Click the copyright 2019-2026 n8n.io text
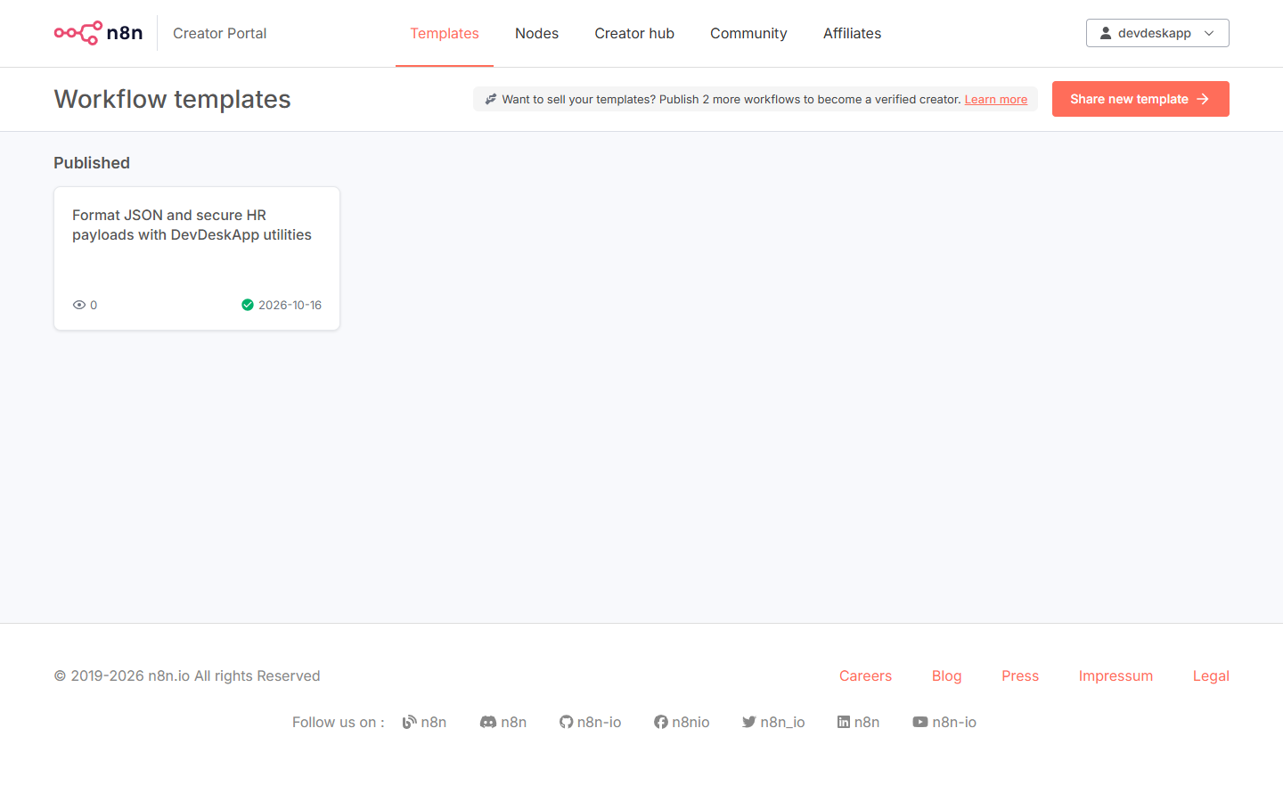1283x802 pixels. (x=187, y=675)
